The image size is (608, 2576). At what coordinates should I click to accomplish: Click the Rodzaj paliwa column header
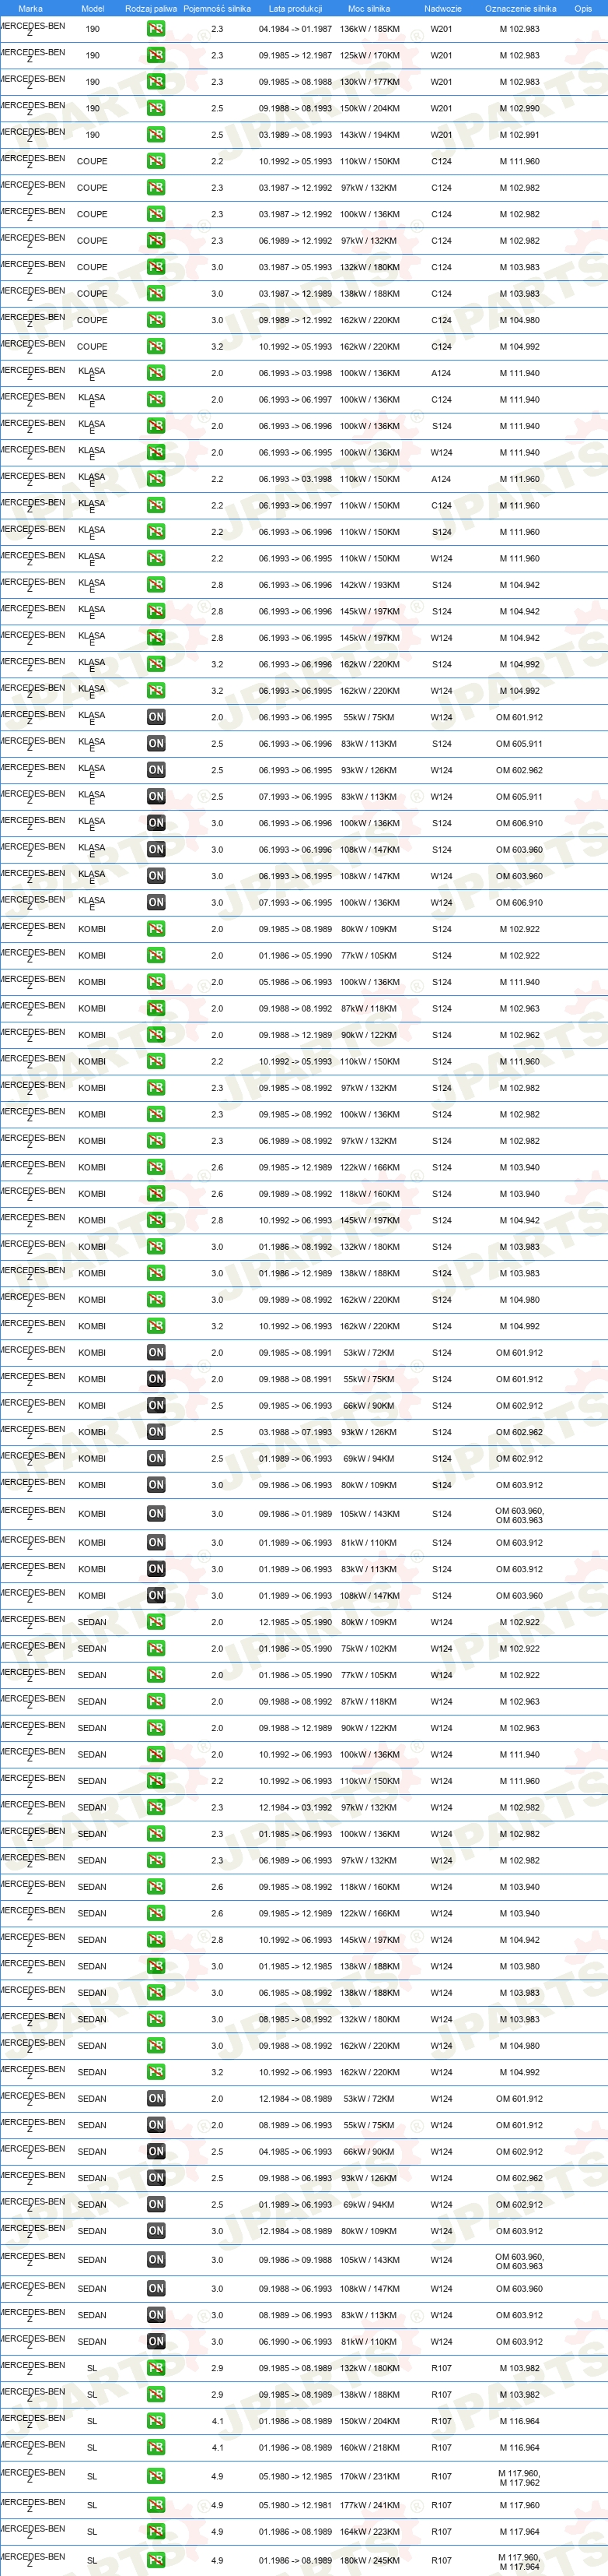(x=151, y=8)
